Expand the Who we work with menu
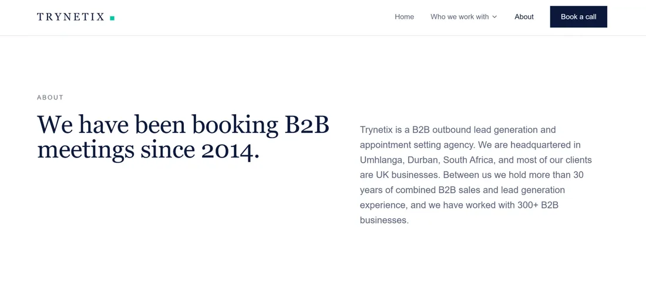Screen dimensions: 646x281 click(464, 17)
